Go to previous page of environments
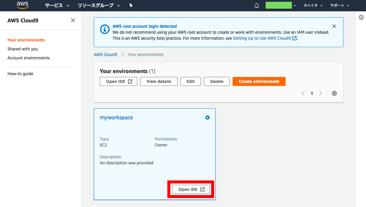This screenshot has height=207, width=366. pos(303,93)
